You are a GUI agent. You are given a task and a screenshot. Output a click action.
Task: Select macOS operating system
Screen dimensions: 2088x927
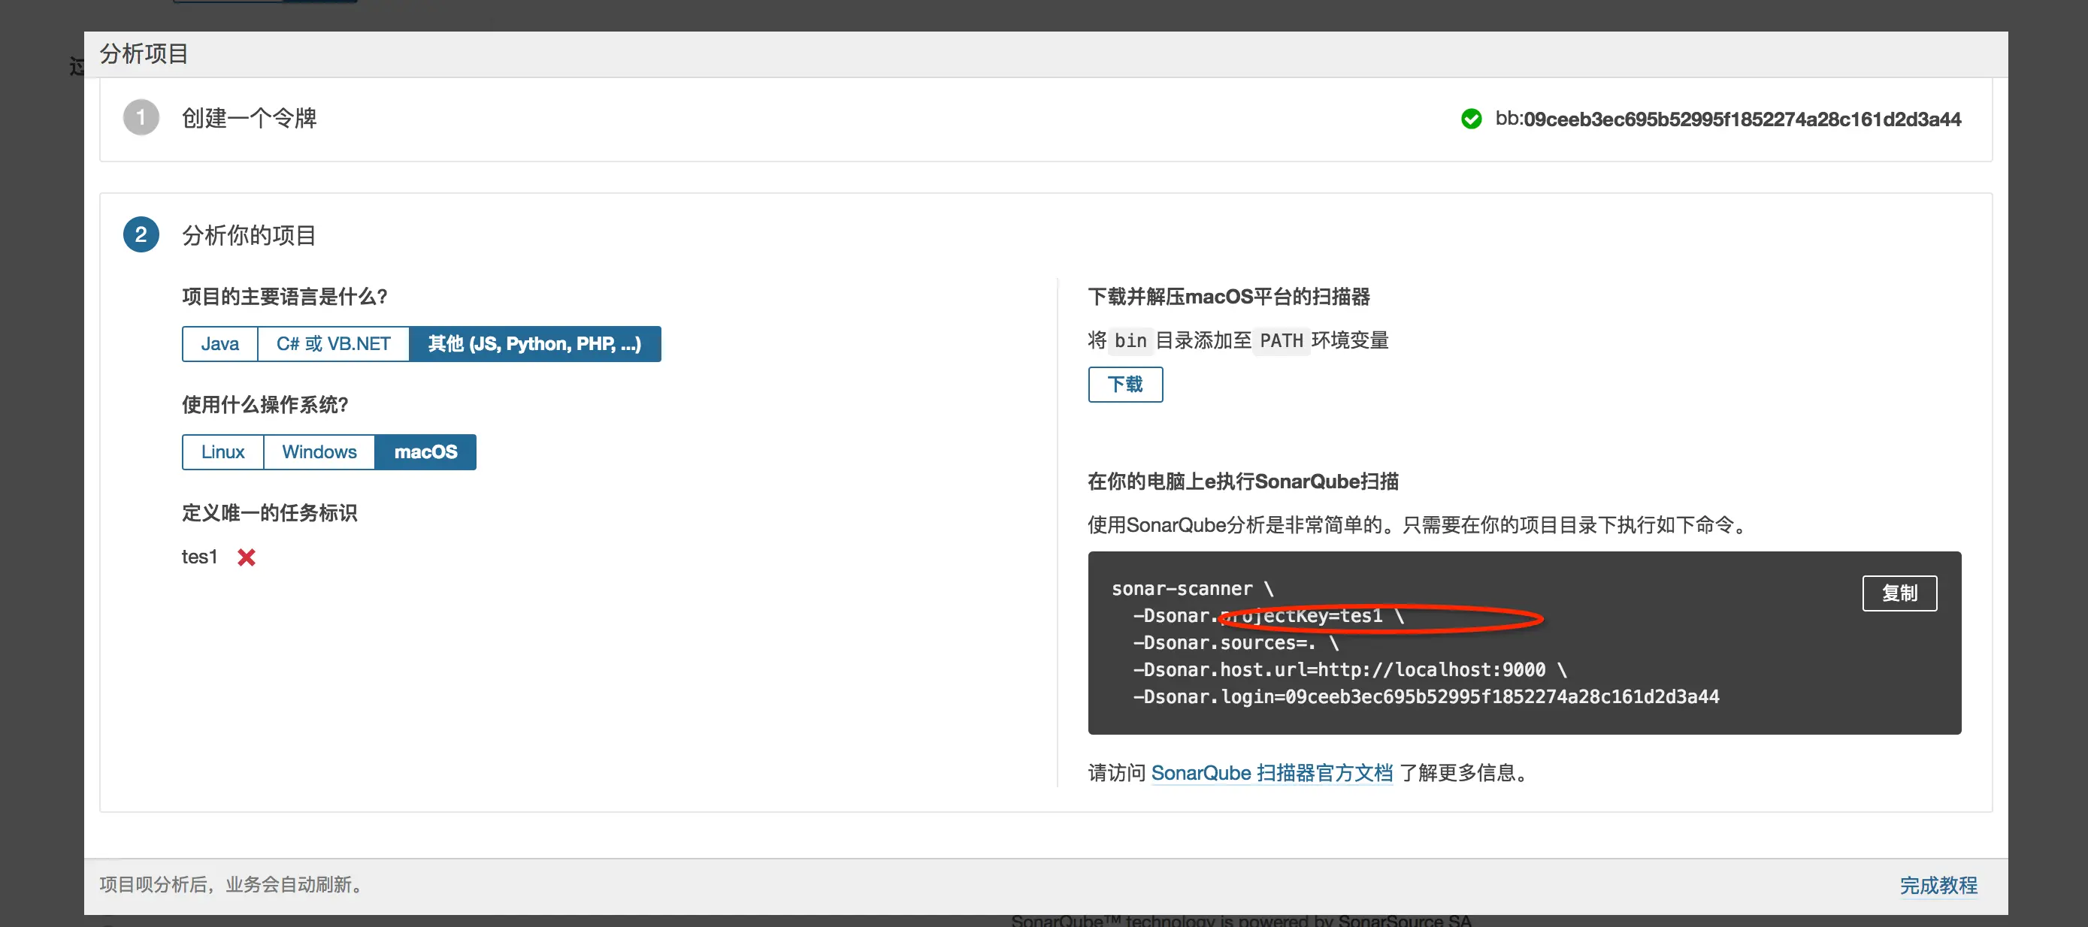[x=425, y=452]
